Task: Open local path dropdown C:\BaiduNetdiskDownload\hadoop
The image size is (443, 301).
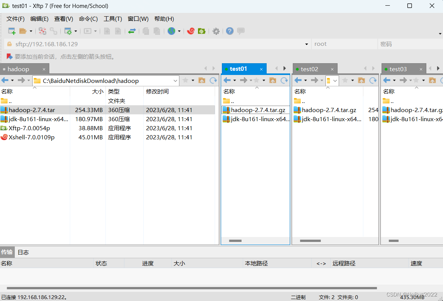Action: (175, 81)
